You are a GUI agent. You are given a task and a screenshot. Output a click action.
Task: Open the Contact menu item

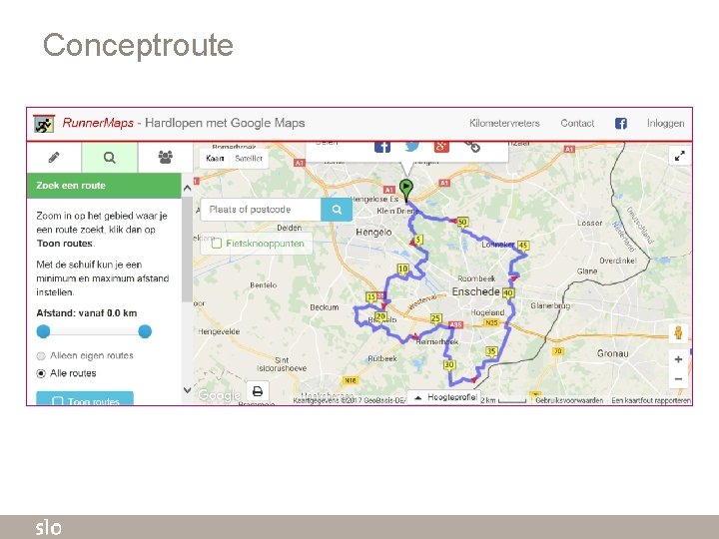tap(577, 124)
